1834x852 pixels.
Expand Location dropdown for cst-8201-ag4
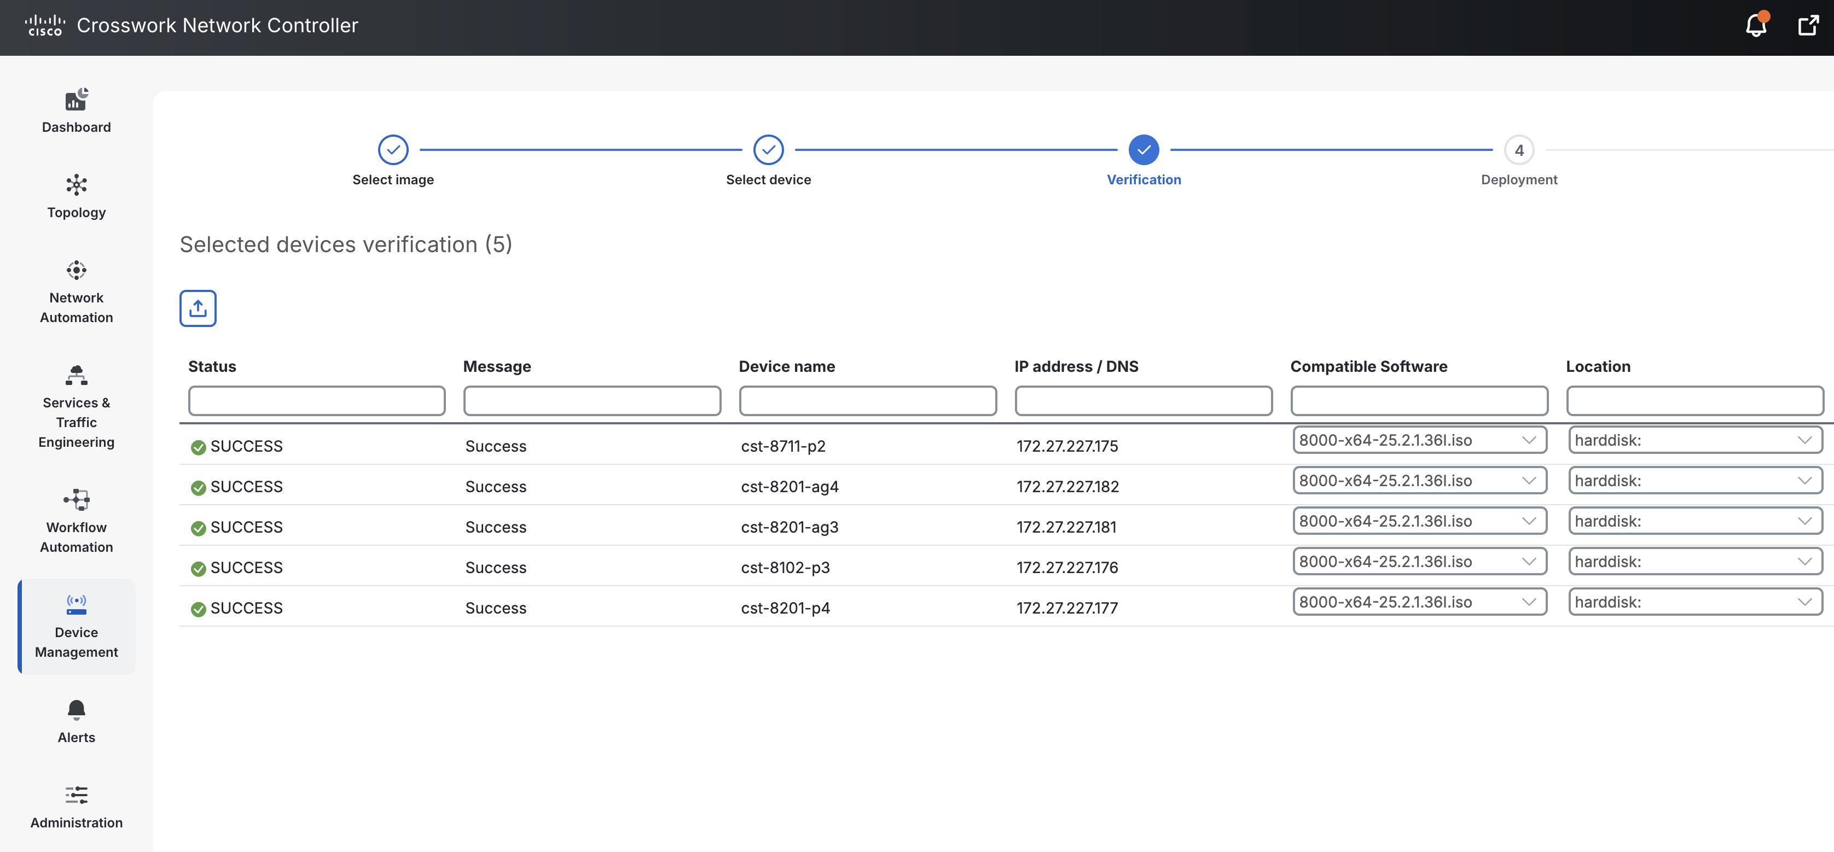coord(1694,481)
